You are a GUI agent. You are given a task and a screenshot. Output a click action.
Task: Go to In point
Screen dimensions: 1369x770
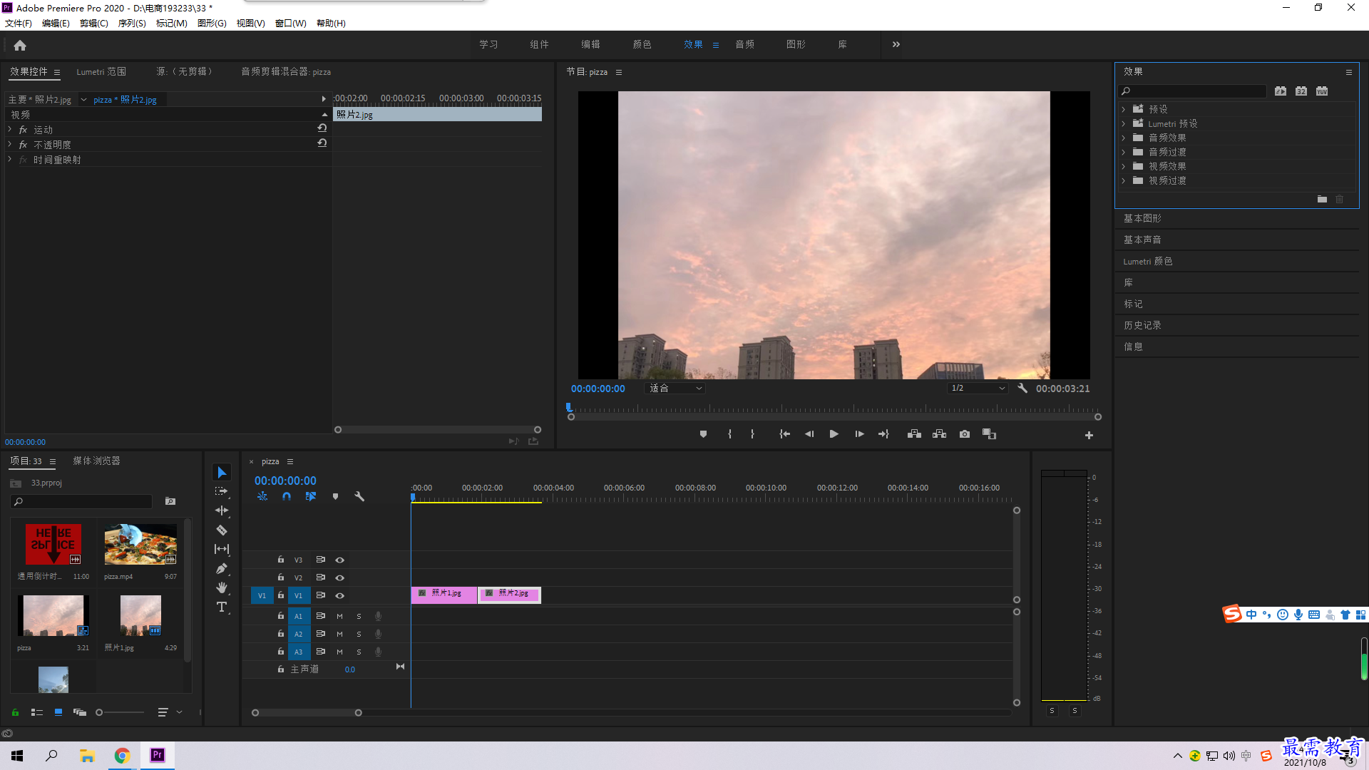pos(784,434)
